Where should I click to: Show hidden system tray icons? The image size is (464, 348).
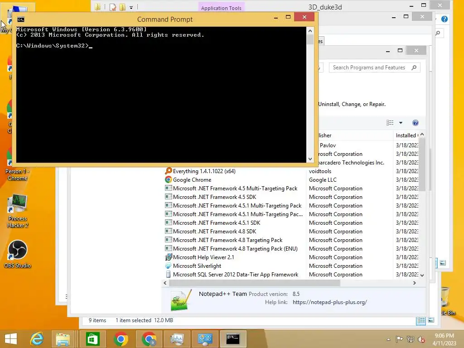click(388, 339)
